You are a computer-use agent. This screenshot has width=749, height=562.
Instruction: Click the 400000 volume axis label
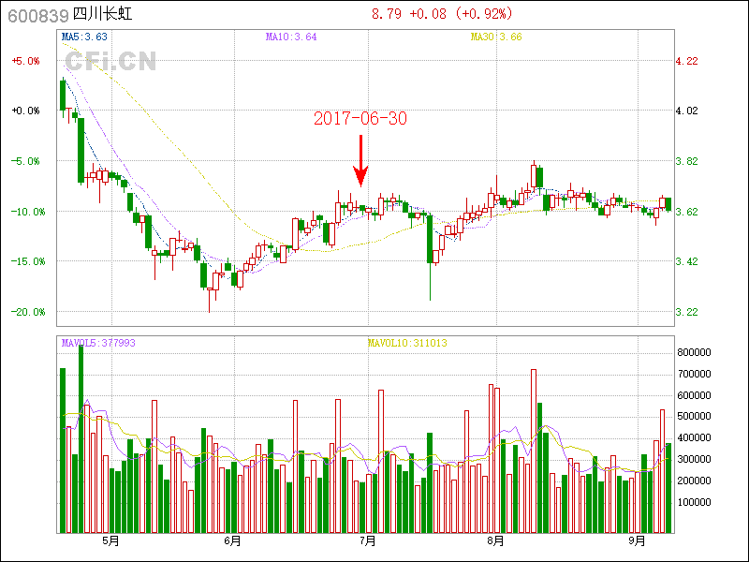pyautogui.click(x=694, y=437)
